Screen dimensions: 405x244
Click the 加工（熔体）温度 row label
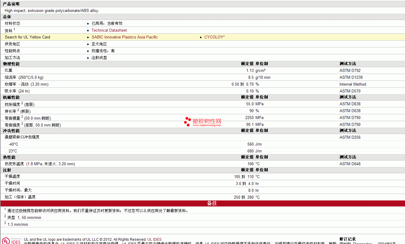[x=20, y=197]
